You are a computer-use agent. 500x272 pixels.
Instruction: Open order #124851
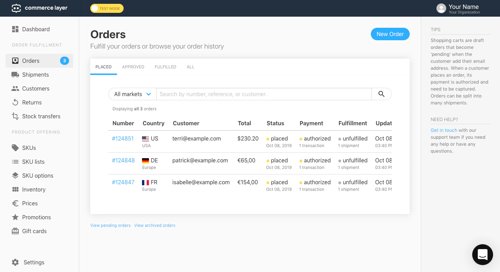pyautogui.click(x=123, y=138)
